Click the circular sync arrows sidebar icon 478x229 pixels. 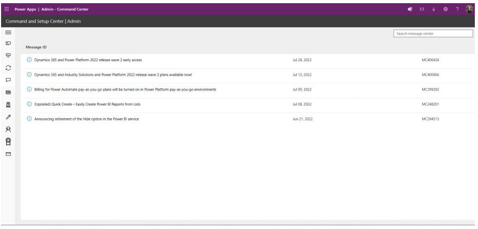pos(8,68)
